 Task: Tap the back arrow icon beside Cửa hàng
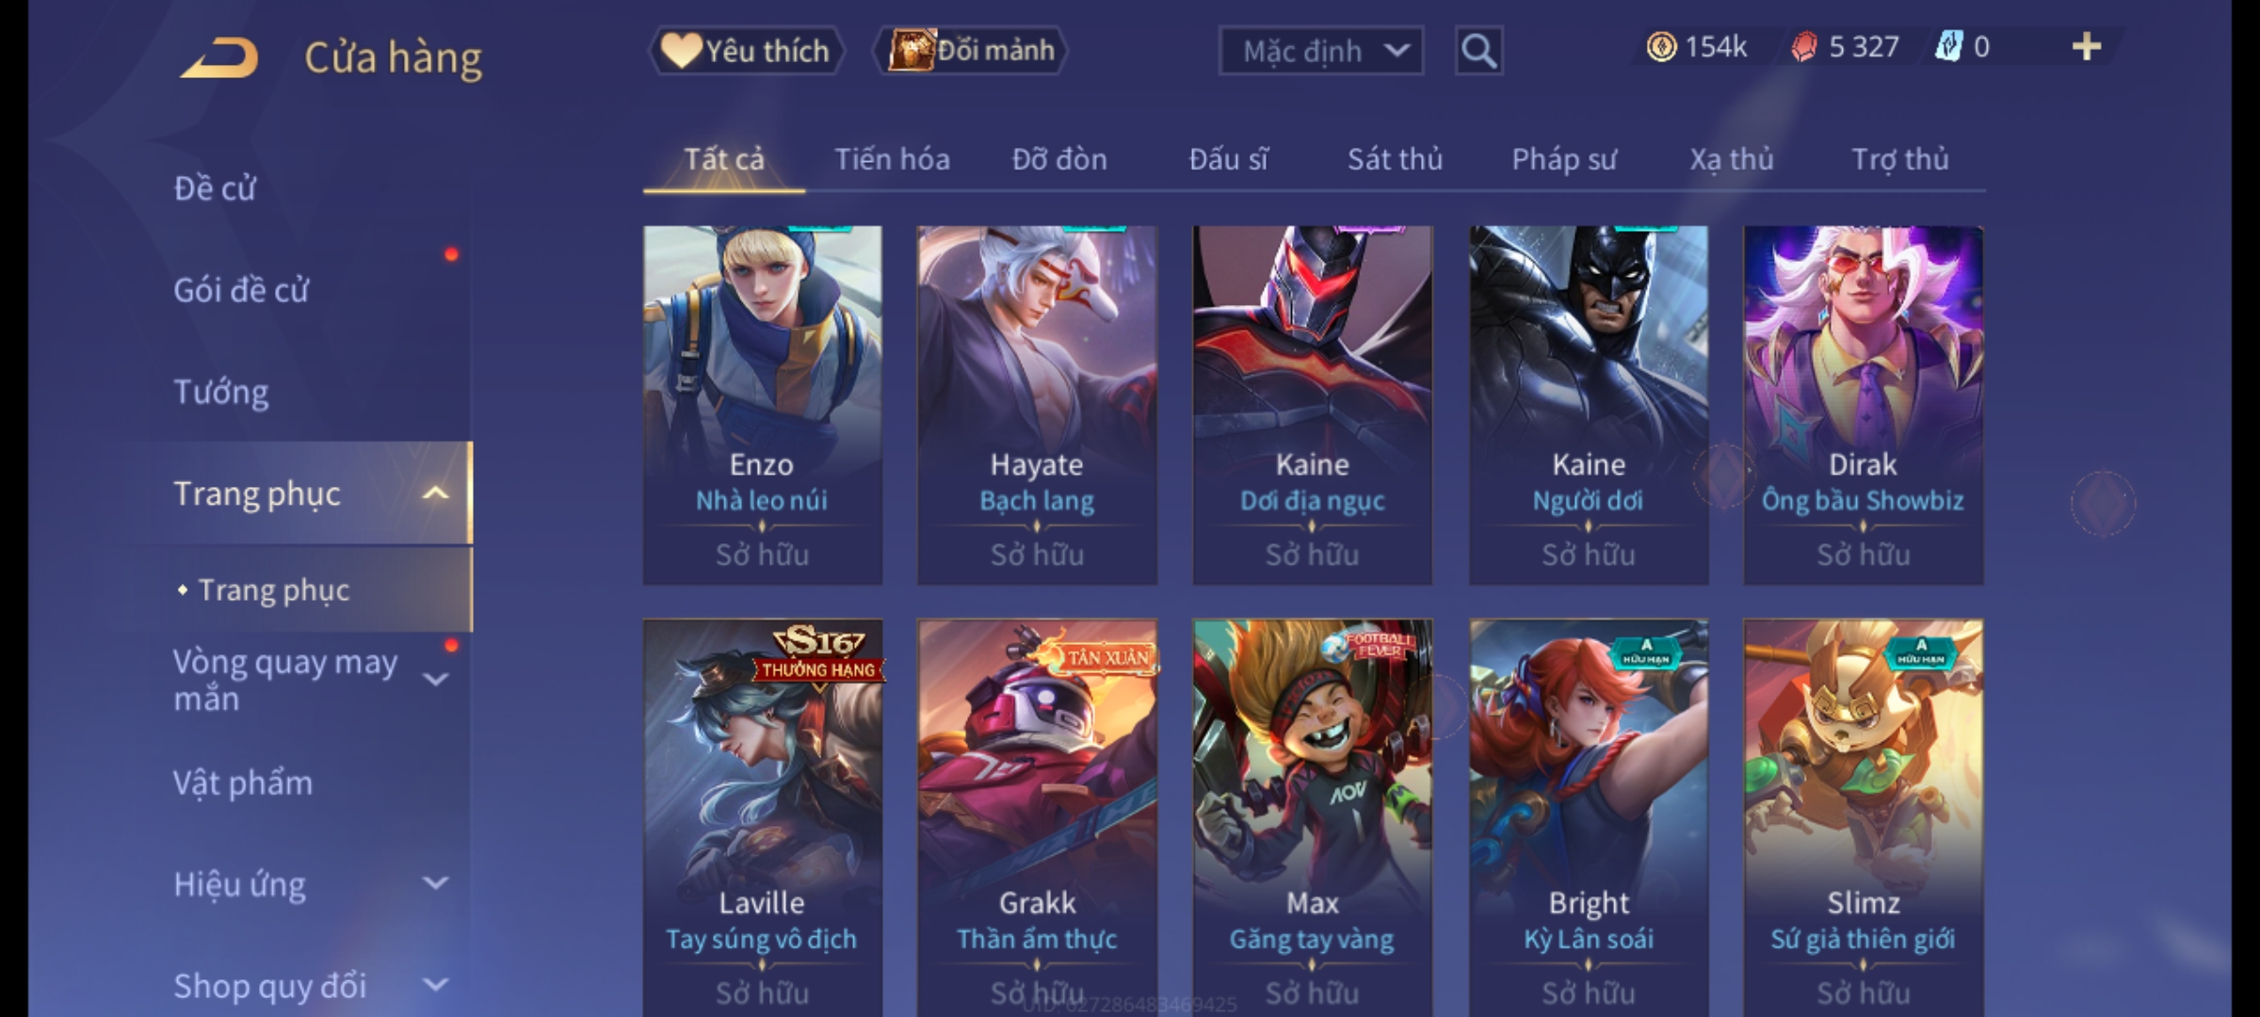pyautogui.click(x=220, y=57)
